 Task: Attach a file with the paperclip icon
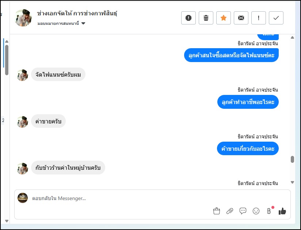tap(230, 211)
